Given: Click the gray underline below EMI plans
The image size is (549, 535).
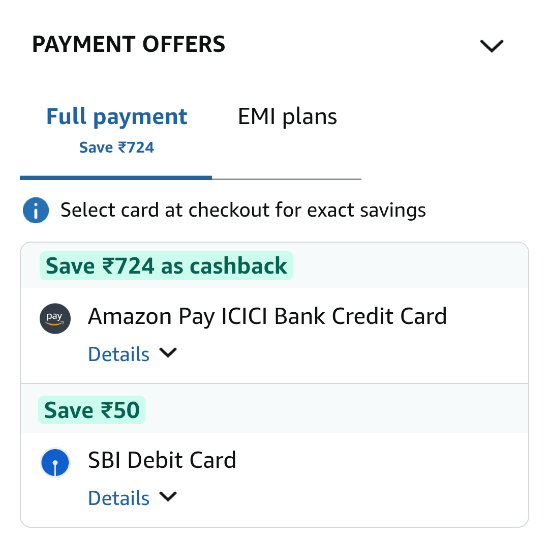Looking at the screenshot, I should tap(286, 179).
